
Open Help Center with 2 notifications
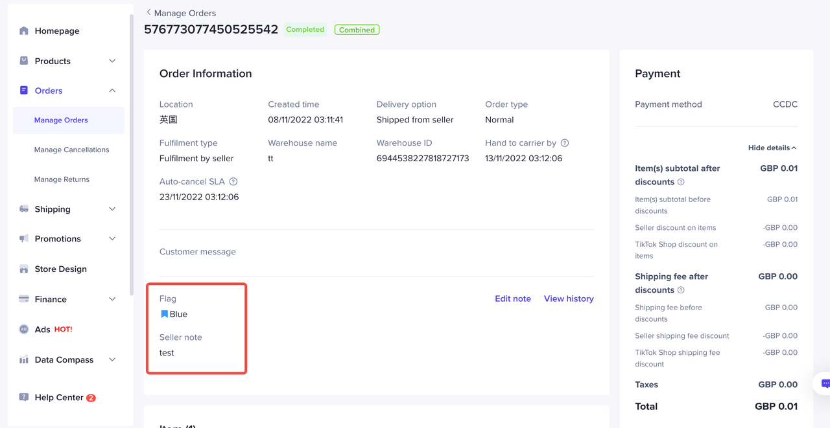tap(59, 398)
